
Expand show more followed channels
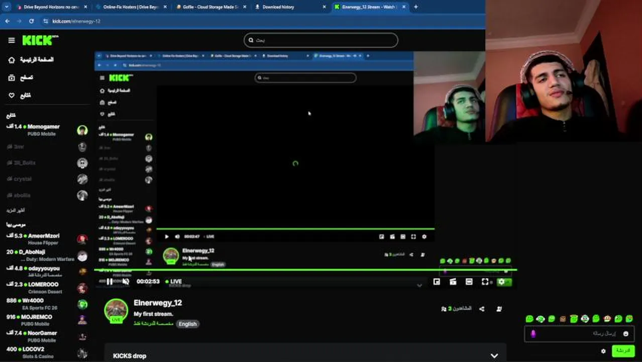coord(16,211)
